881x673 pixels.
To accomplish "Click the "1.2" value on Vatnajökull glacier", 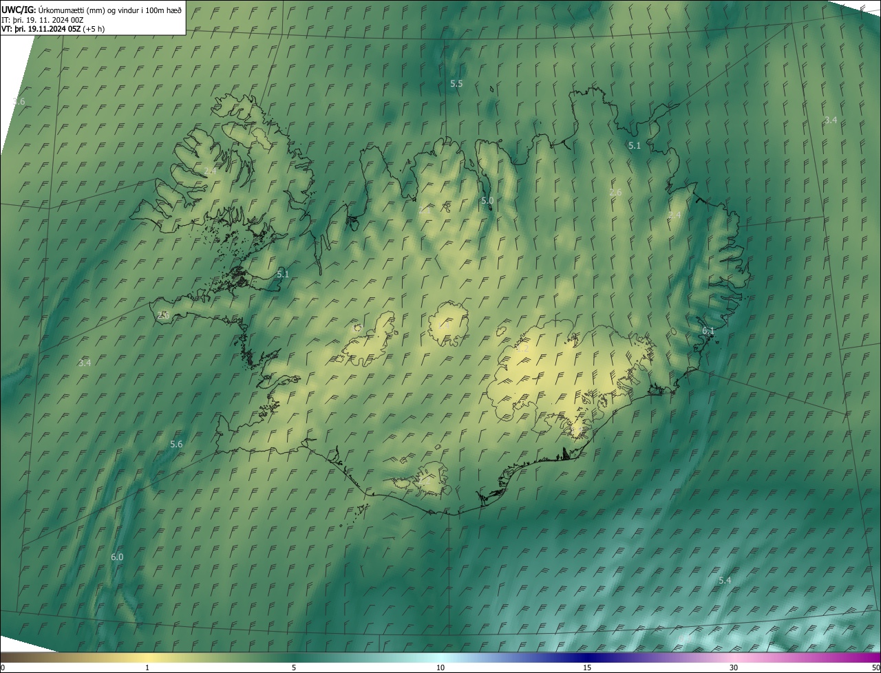I will (x=523, y=349).
